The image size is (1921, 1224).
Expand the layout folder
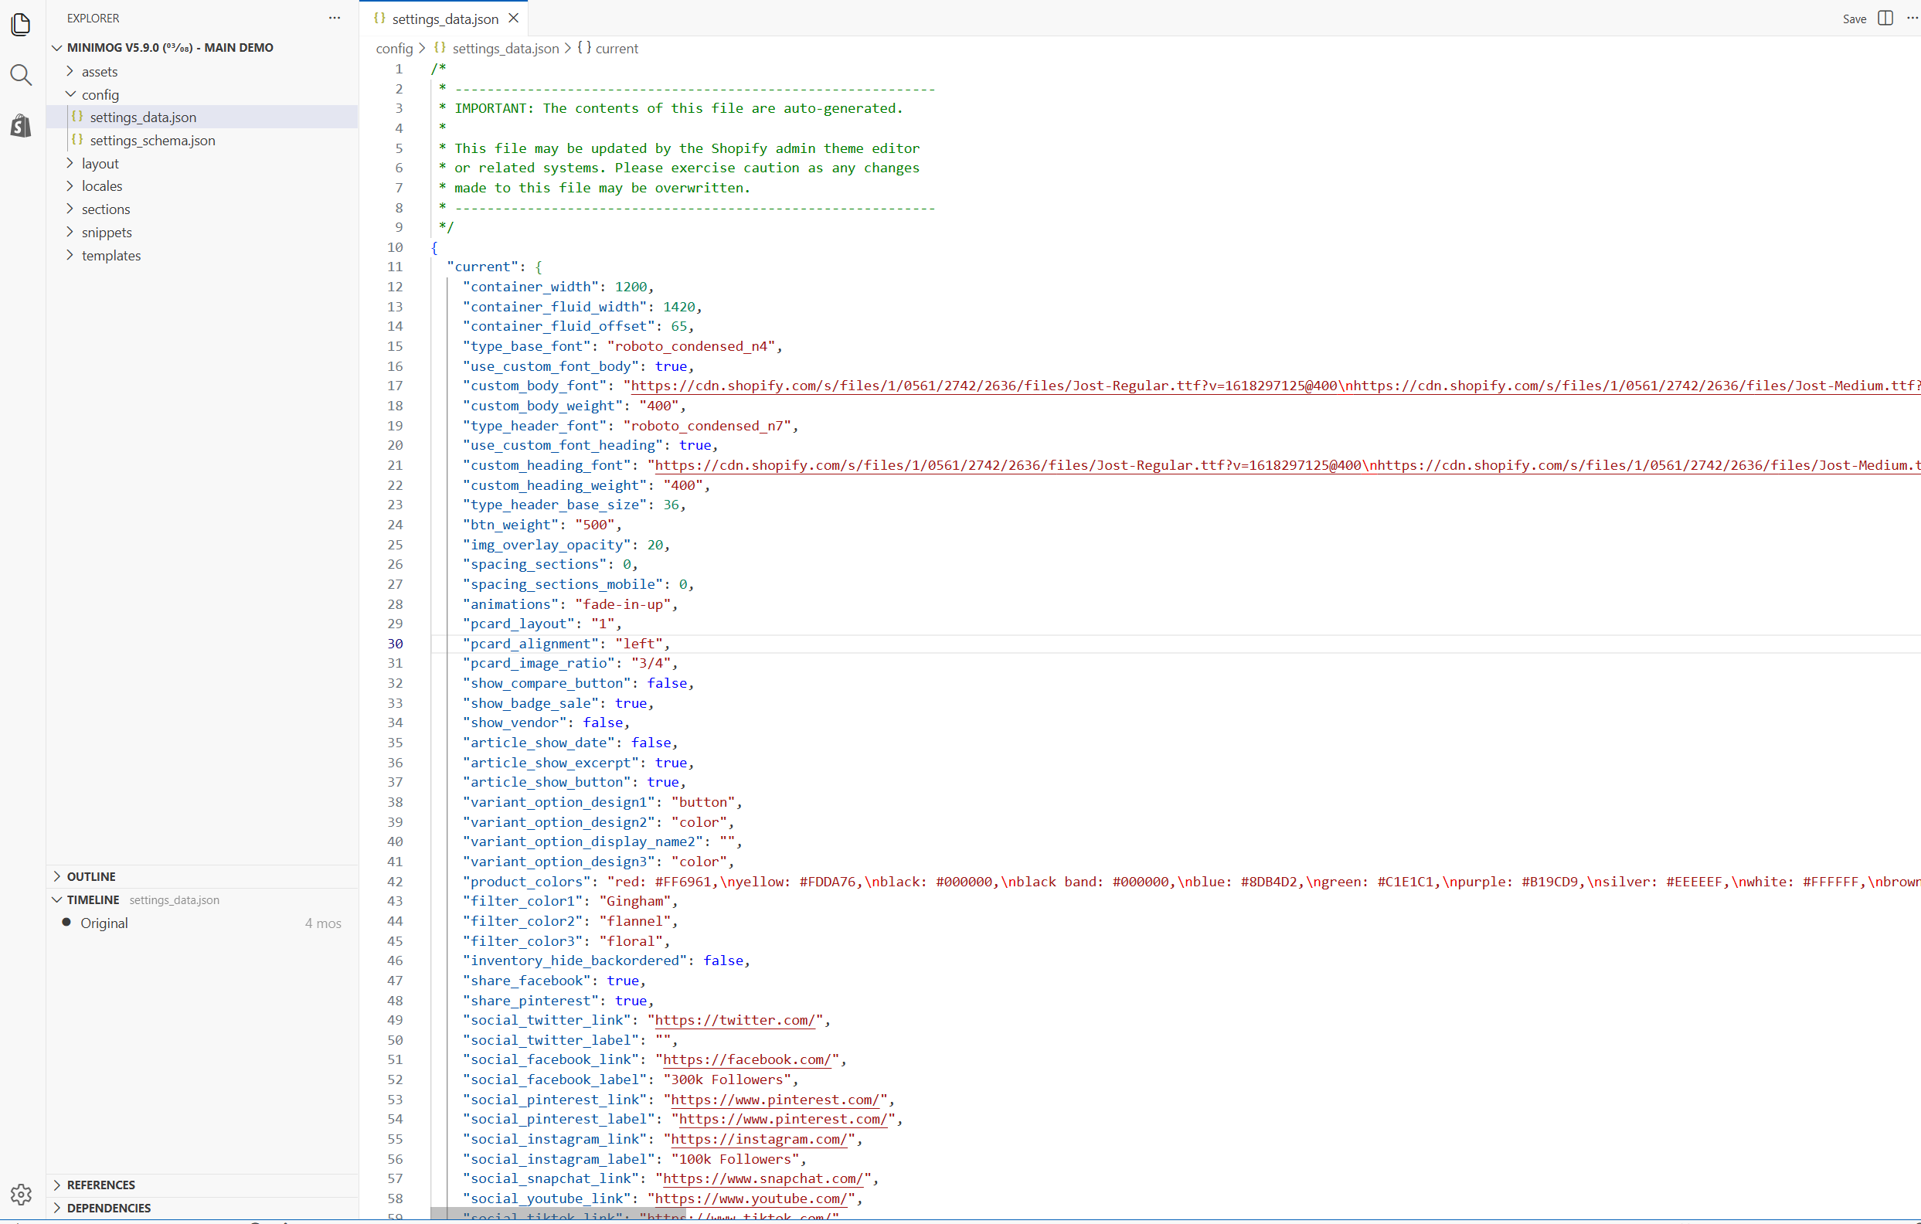100,163
